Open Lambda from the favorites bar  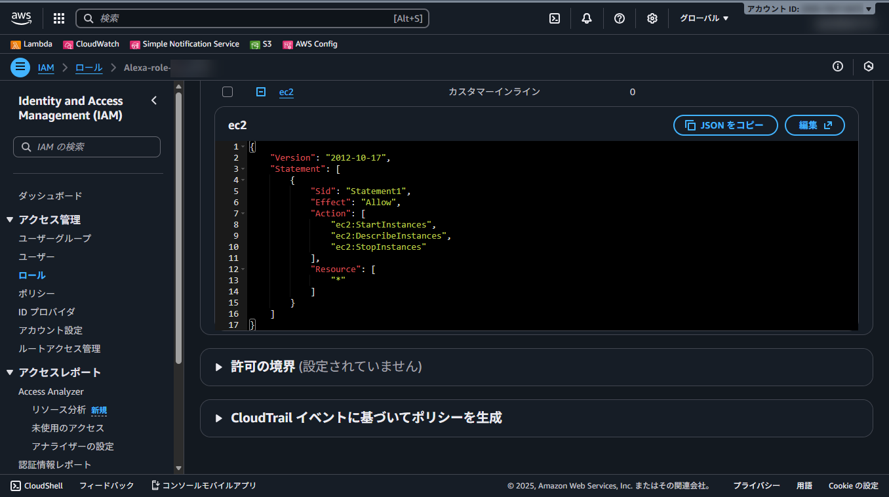pos(31,44)
